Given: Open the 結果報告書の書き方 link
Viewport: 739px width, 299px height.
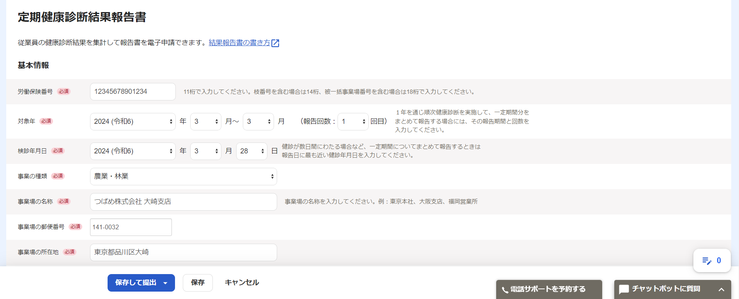Looking at the screenshot, I should (239, 42).
